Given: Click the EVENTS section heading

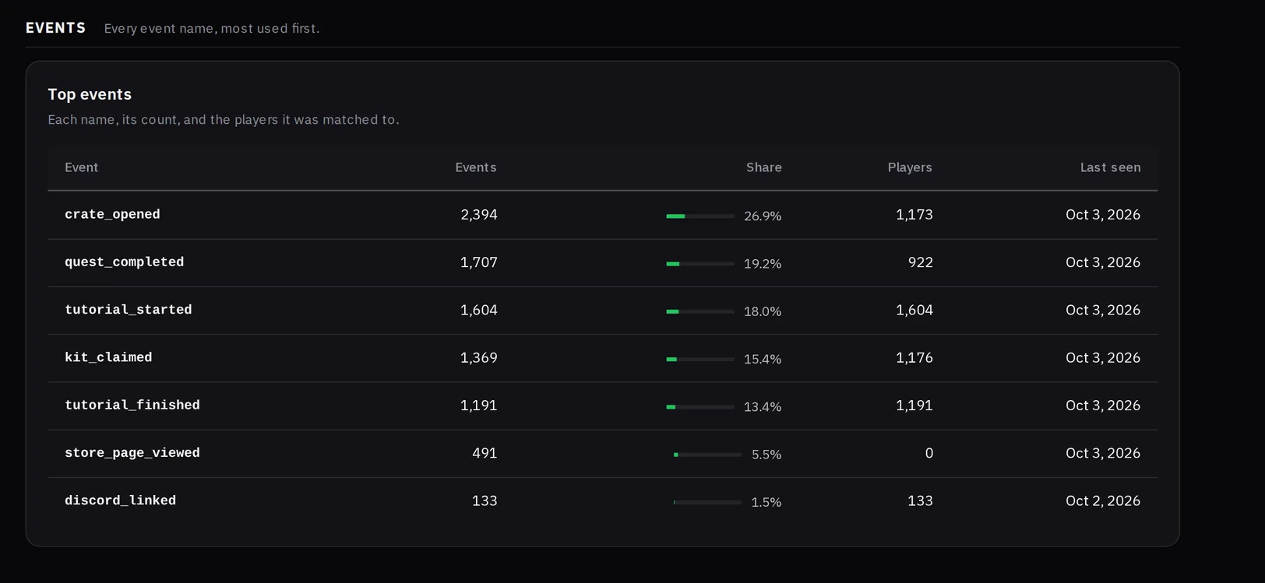Looking at the screenshot, I should pos(55,28).
